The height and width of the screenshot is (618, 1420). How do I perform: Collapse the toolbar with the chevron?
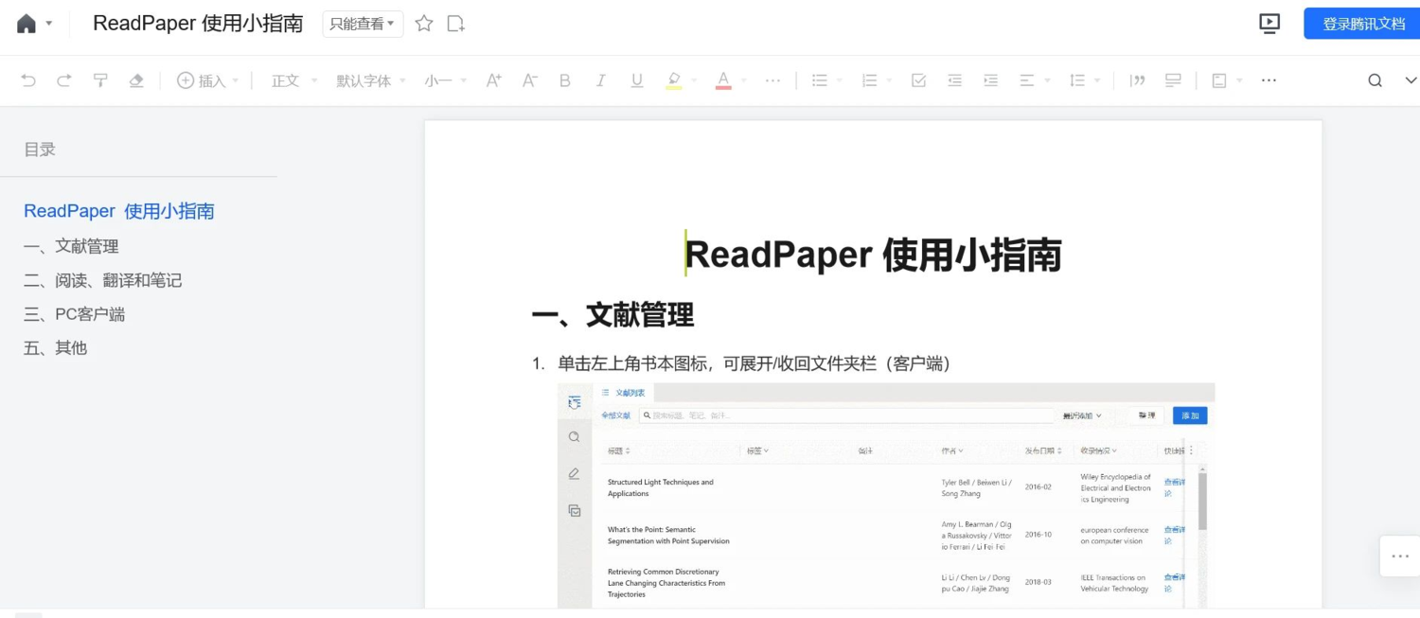[1411, 80]
